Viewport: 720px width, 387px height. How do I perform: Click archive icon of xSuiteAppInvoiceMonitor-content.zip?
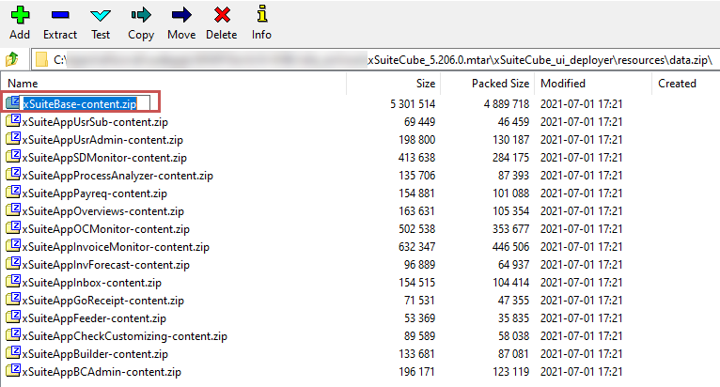[13, 245]
